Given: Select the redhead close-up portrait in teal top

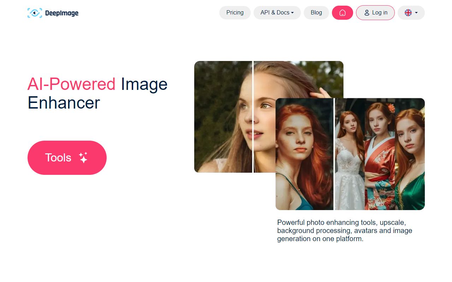Looking at the screenshot, I should point(304,154).
